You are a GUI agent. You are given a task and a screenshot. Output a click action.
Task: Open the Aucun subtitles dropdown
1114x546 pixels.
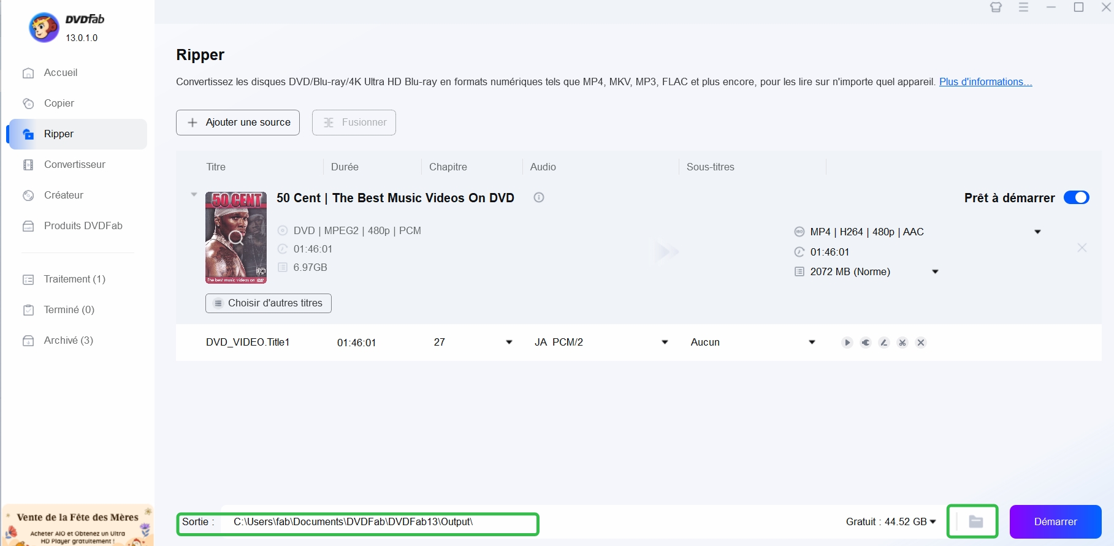[812, 342]
